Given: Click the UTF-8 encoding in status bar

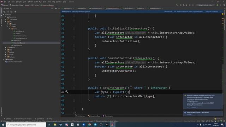Looking at the screenshot, I should (208, 121).
